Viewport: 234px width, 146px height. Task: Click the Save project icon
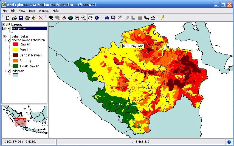click(x=21, y=18)
